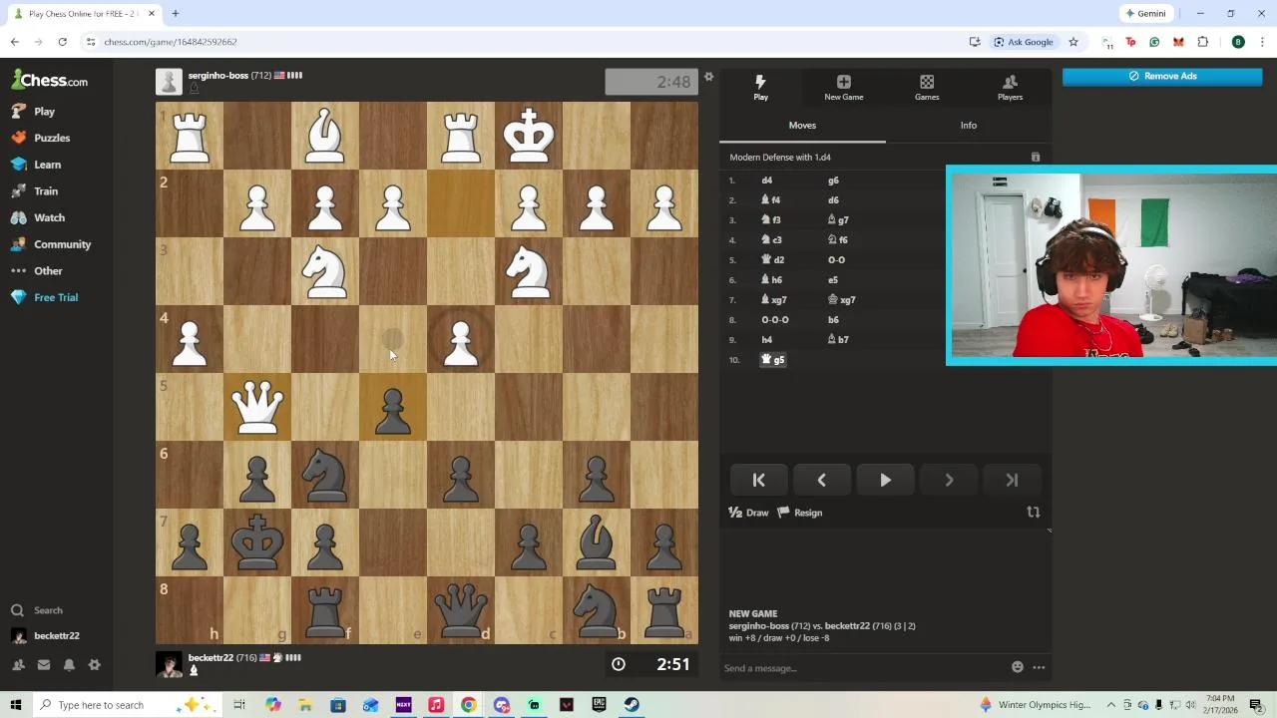Open the Gemini button in Chrome
Screen dimensions: 1277x718
tap(1145, 14)
